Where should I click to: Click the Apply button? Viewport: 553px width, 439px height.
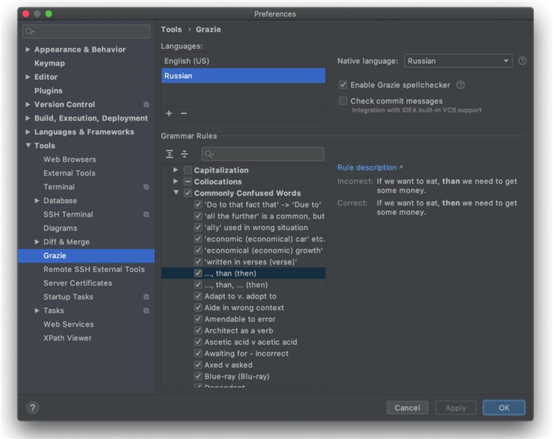pyautogui.click(x=456, y=408)
